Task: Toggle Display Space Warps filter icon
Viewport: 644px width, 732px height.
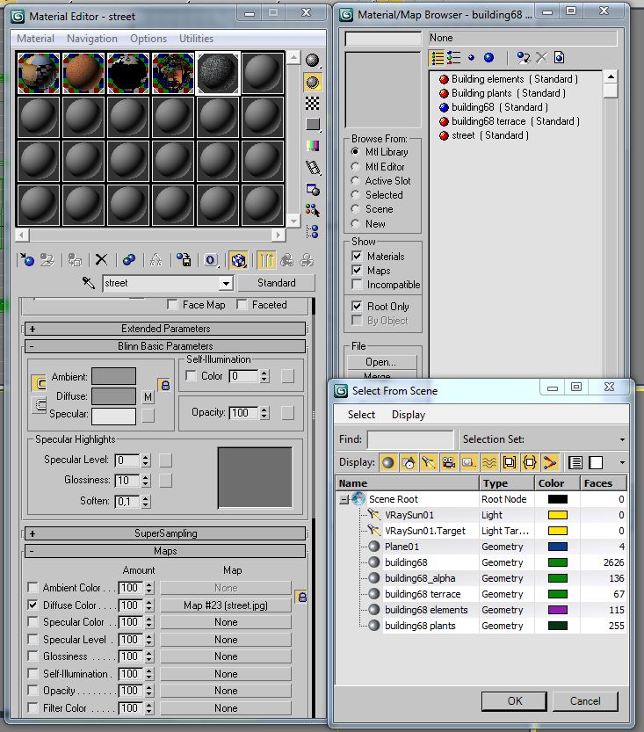Action: pos(489,462)
